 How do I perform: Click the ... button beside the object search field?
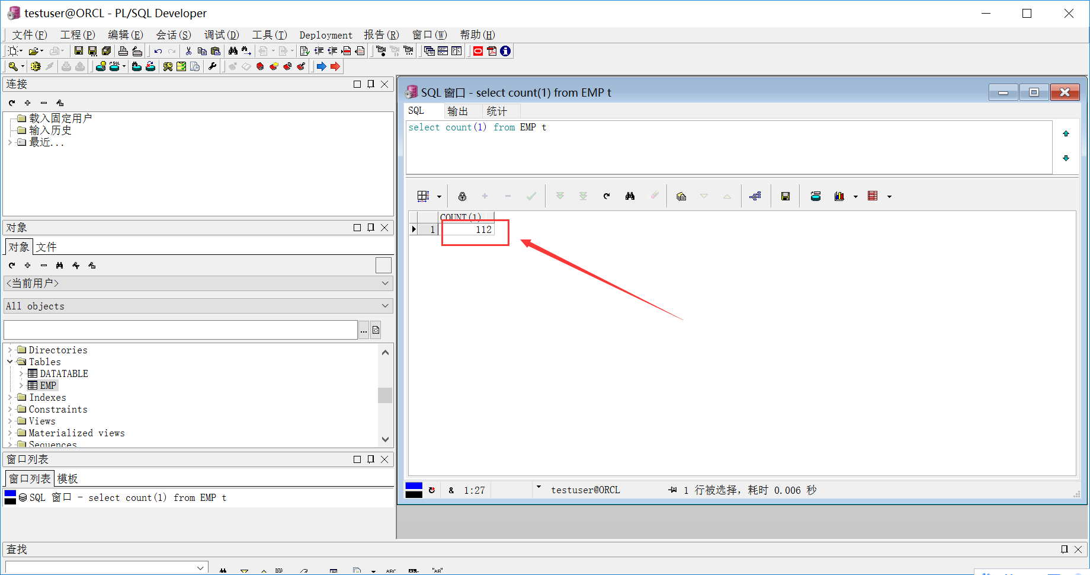(x=364, y=330)
